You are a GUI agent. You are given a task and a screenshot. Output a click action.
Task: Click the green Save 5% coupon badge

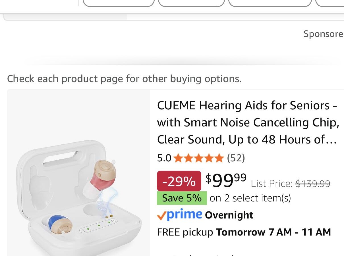point(182,198)
